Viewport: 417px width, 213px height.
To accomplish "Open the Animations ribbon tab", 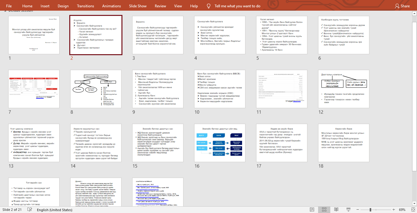I will point(111,6).
